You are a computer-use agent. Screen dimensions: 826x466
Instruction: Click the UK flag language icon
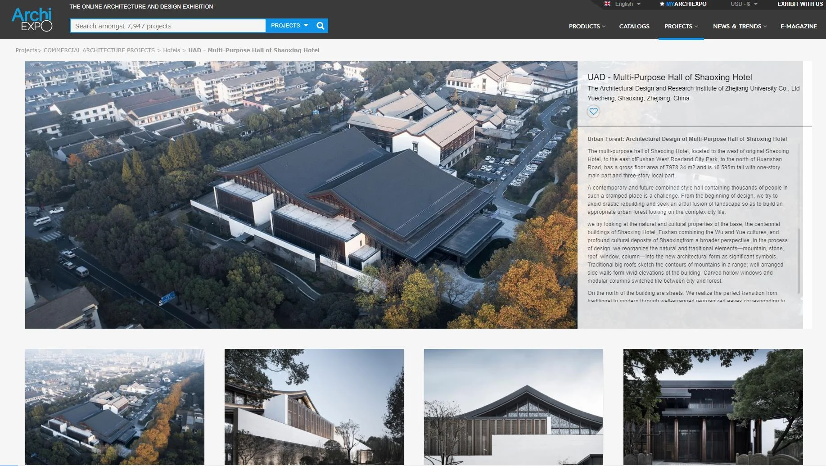607,4
